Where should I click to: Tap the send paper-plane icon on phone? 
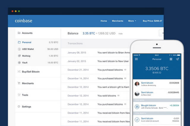click(x=178, y=59)
